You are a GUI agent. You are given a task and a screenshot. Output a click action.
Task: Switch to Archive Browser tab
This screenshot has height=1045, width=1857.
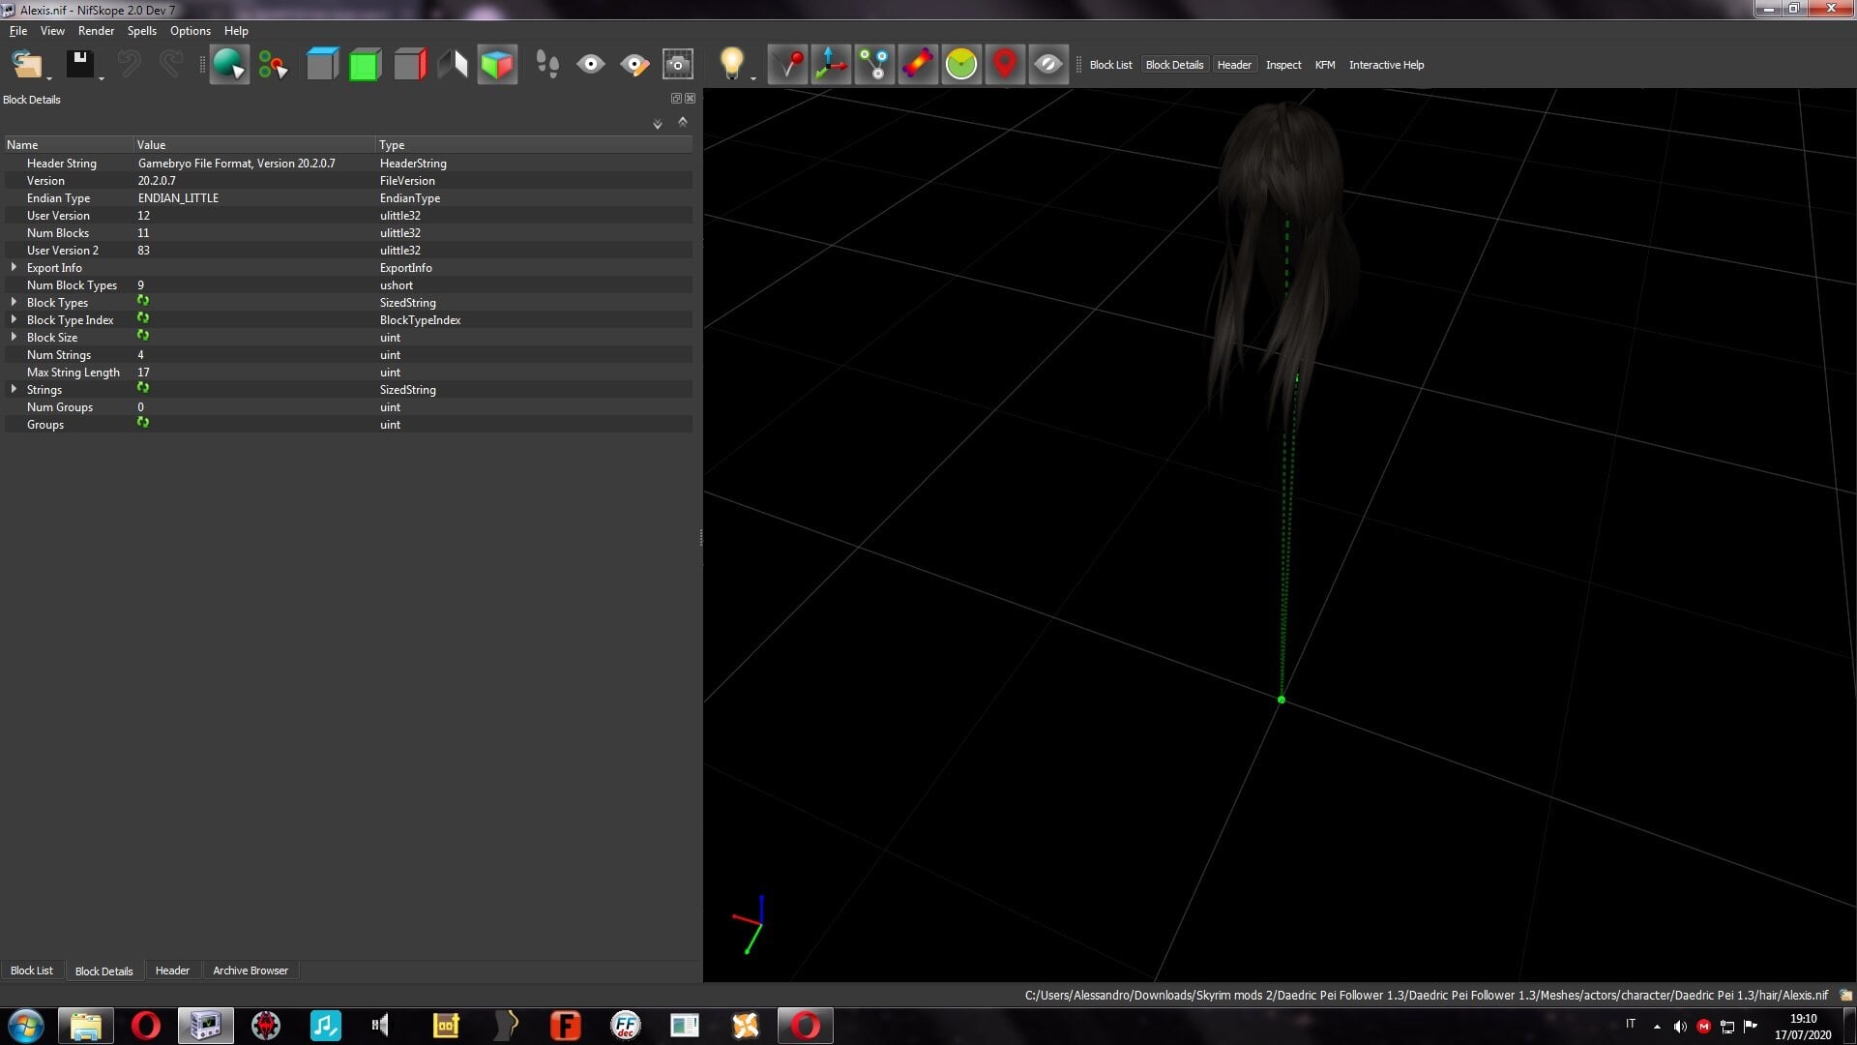tap(251, 970)
